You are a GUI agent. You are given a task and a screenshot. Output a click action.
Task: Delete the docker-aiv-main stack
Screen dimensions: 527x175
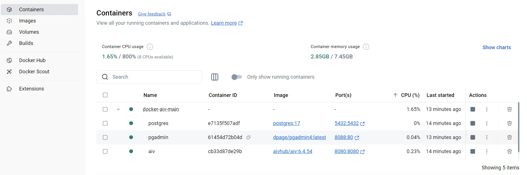(x=510, y=109)
